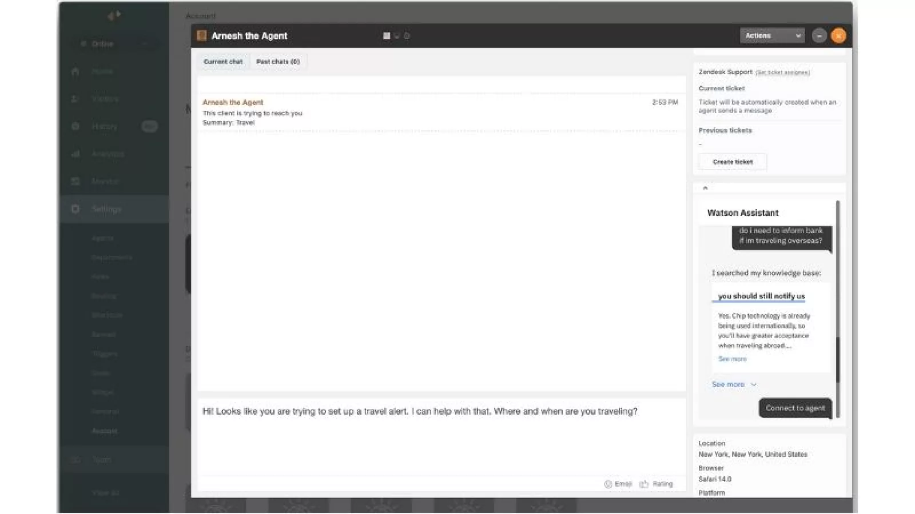Open Analytics using the bar chart icon
Image resolution: width=915 pixels, height=514 pixels.
(75, 154)
